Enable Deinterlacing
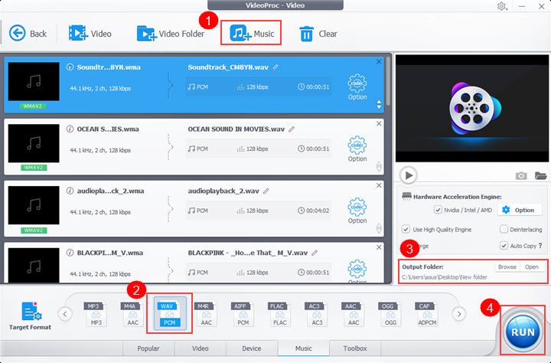The width and height of the screenshot is (551, 363). 504,229
